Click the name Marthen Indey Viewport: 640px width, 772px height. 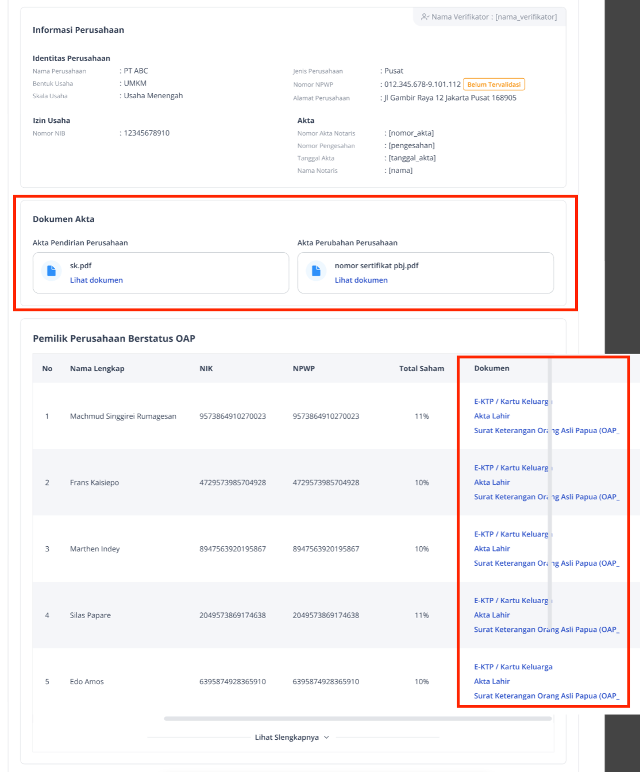(95, 549)
